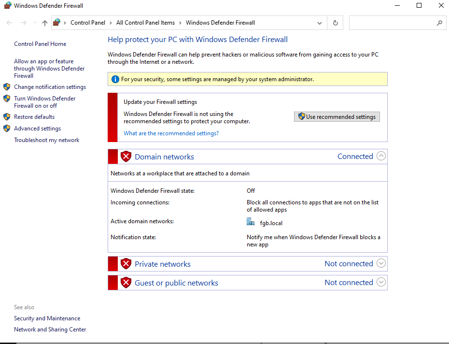The width and height of the screenshot is (449, 344).
Task: Open Network and Sharing Center link
Action: [x=50, y=330]
